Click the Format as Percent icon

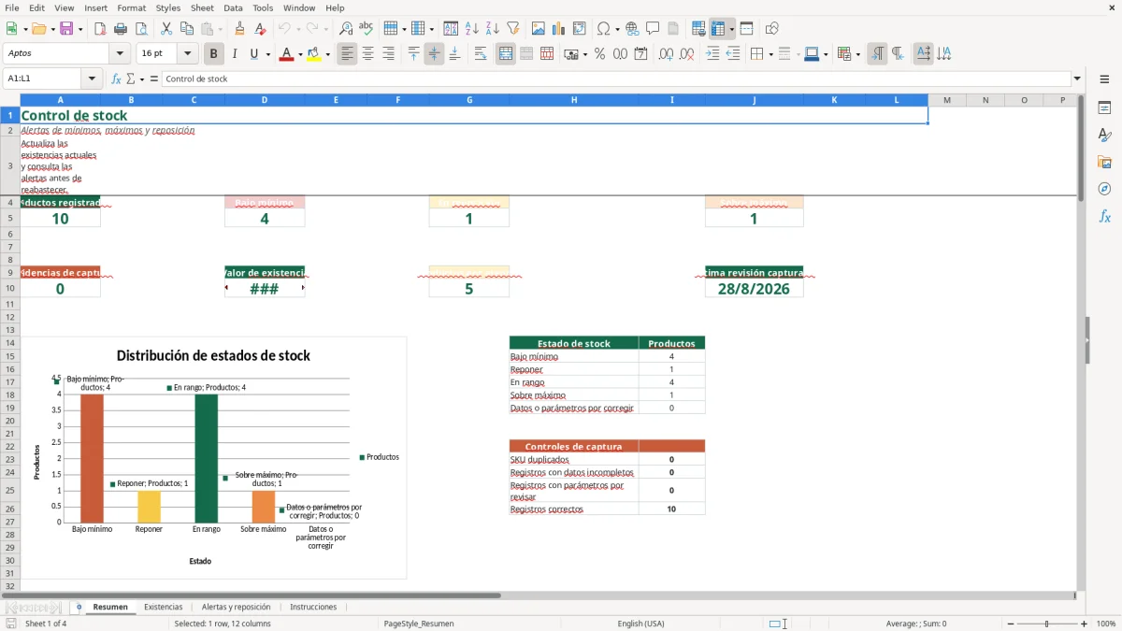[599, 54]
